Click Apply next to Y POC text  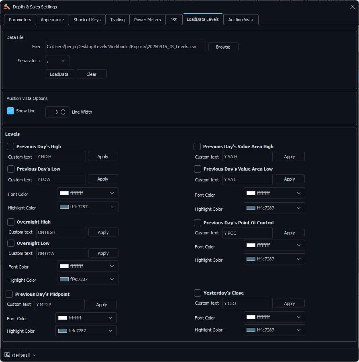[290, 233]
